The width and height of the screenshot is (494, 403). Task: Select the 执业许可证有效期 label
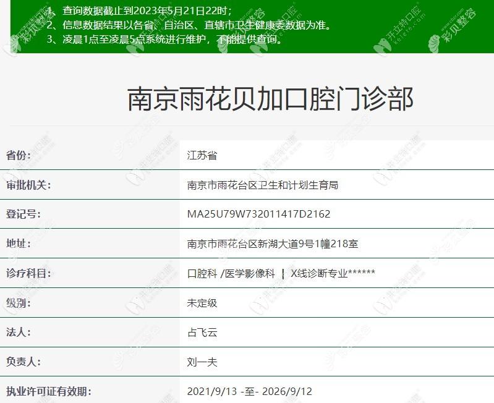click(48, 391)
